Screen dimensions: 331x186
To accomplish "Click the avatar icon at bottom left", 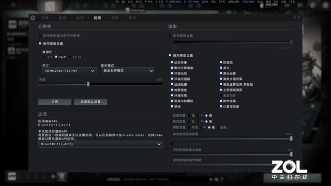I will pos(12,176).
